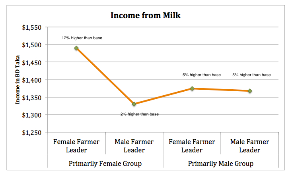Select the last Male Farmer Leader label

coord(250,146)
